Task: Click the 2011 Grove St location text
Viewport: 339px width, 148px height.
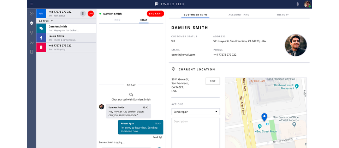Action: coord(180,85)
